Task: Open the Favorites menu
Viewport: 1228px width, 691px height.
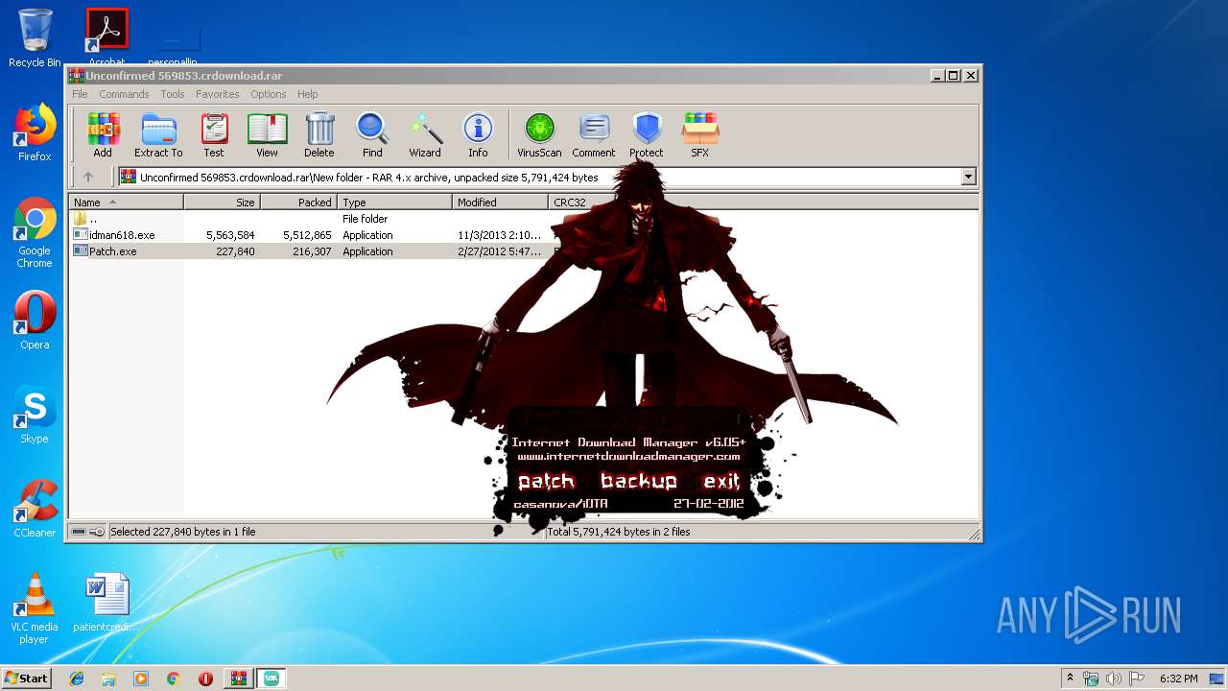Action: pos(218,94)
